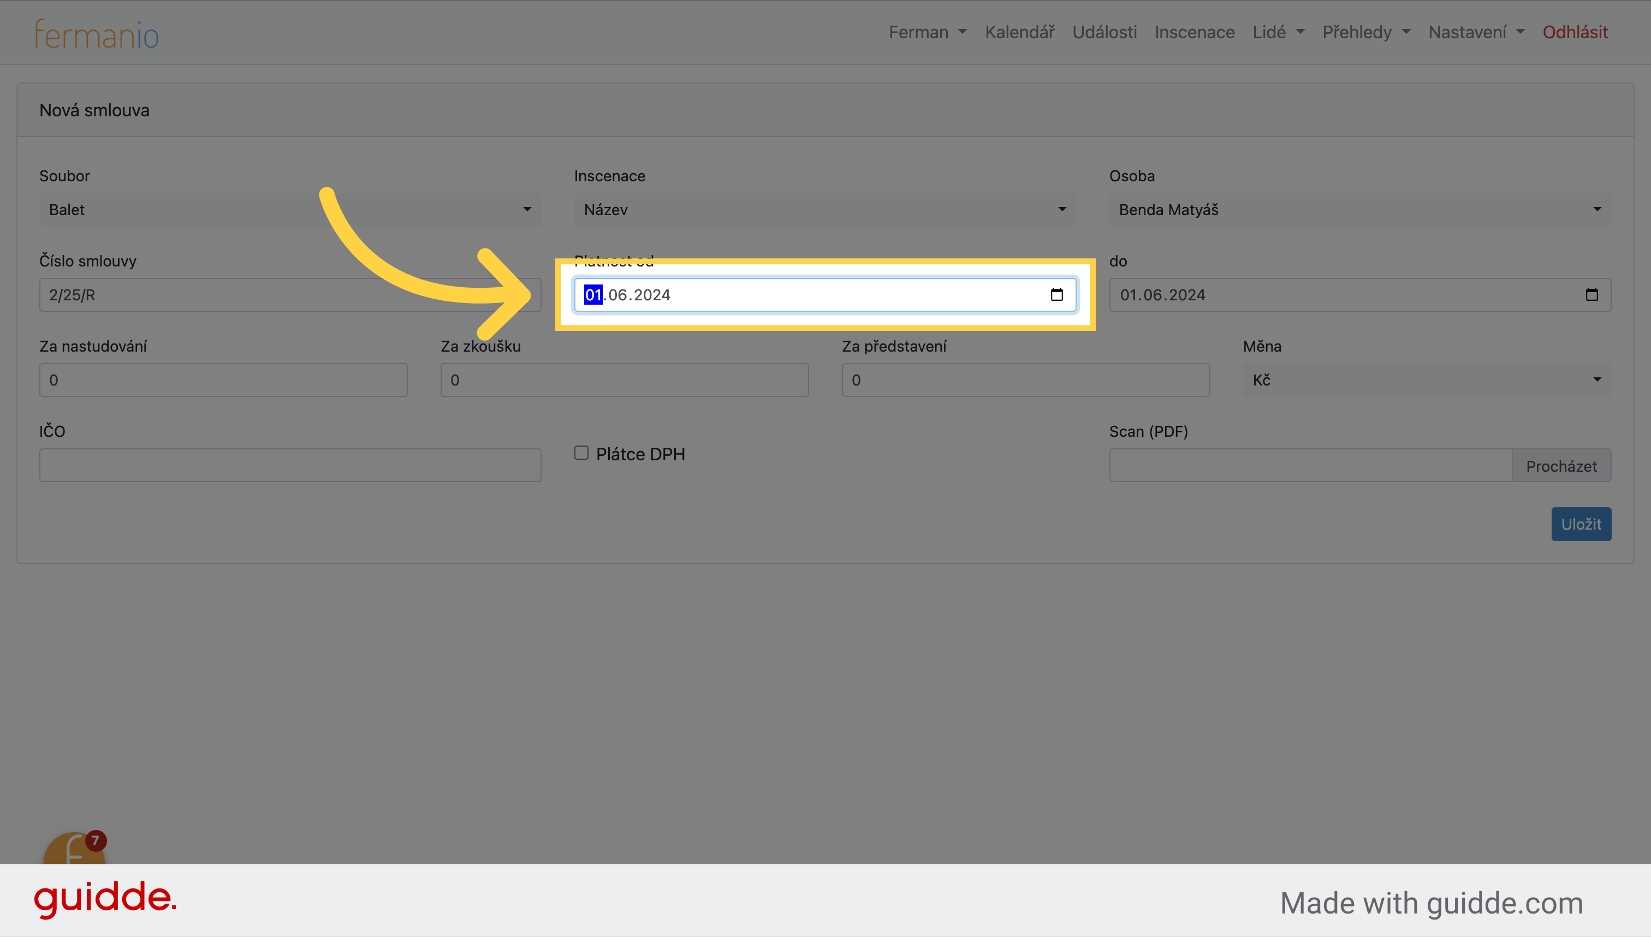
Task: Select the month 06 in Platnost od date
Action: click(x=617, y=295)
